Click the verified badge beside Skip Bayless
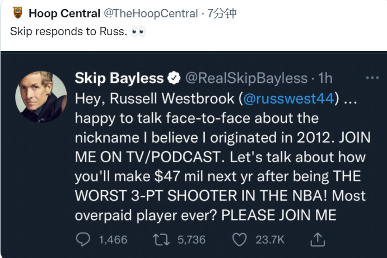 coord(174,78)
